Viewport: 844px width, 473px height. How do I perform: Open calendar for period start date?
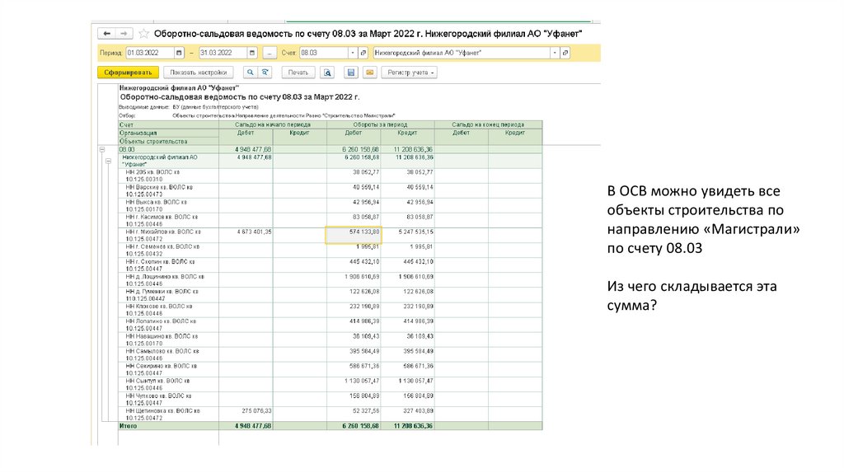click(x=179, y=53)
